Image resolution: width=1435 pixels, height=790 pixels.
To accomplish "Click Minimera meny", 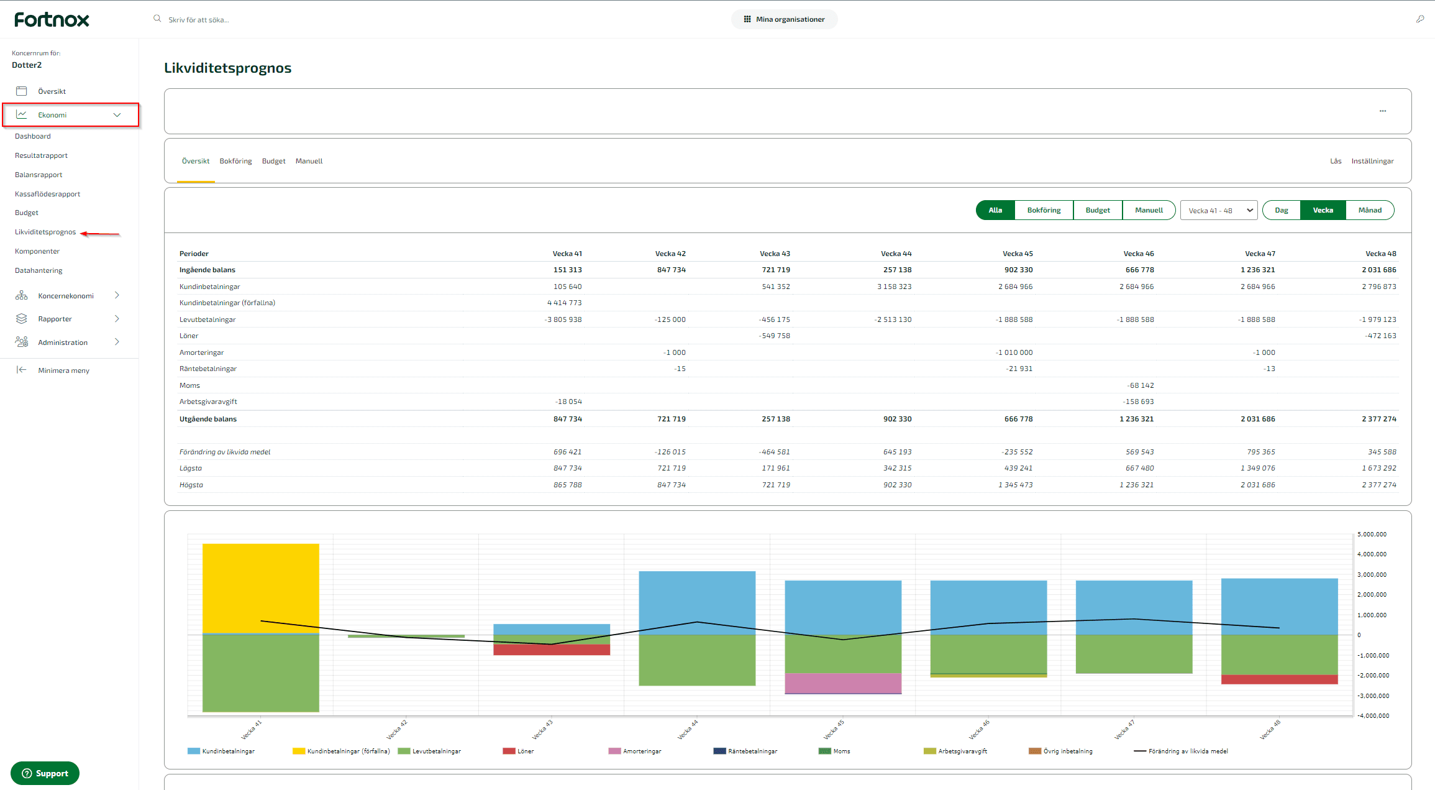I will point(63,370).
